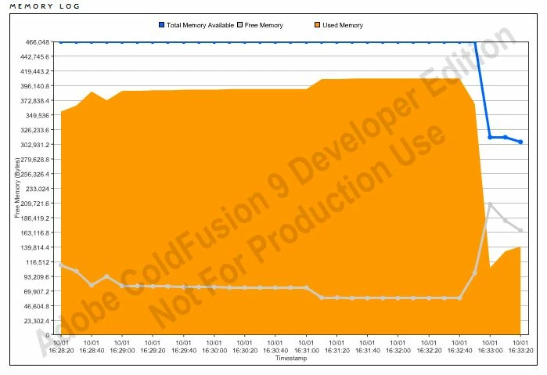Click the 302,931.2 y-axis value

pyautogui.click(x=34, y=145)
